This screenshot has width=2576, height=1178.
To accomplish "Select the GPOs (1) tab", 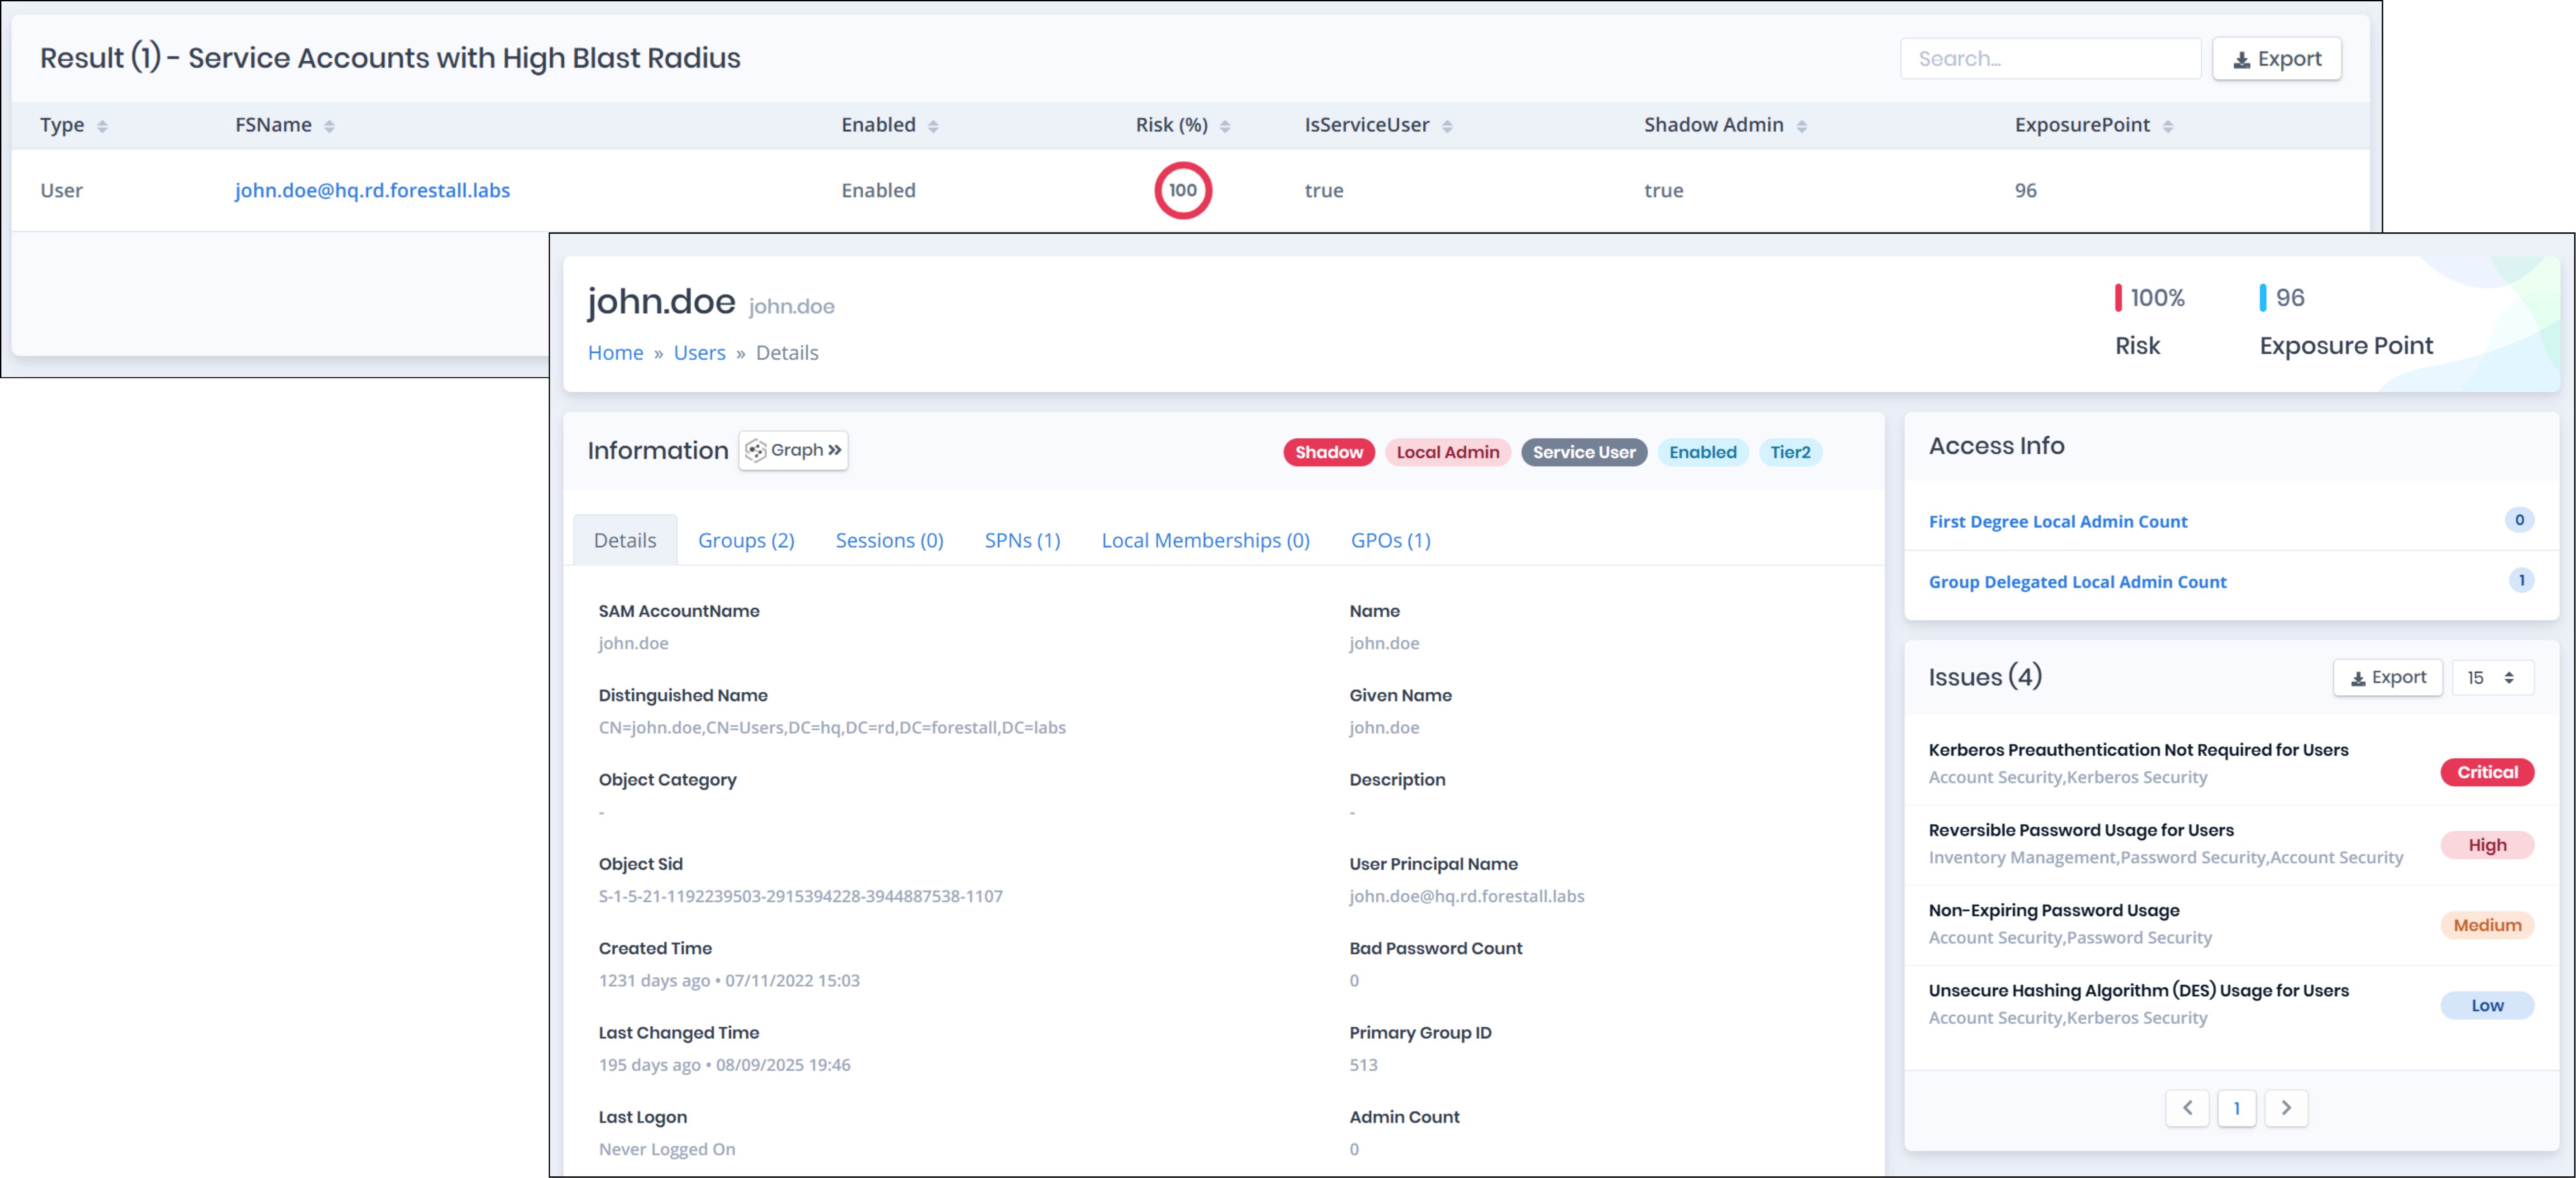I will pyautogui.click(x=1391, y=540).
